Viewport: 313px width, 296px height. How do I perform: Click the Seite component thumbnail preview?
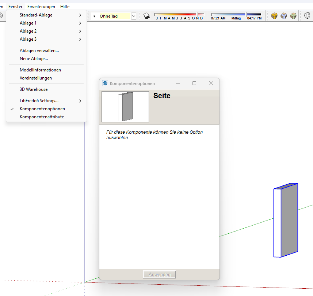[x=125, y=107]
